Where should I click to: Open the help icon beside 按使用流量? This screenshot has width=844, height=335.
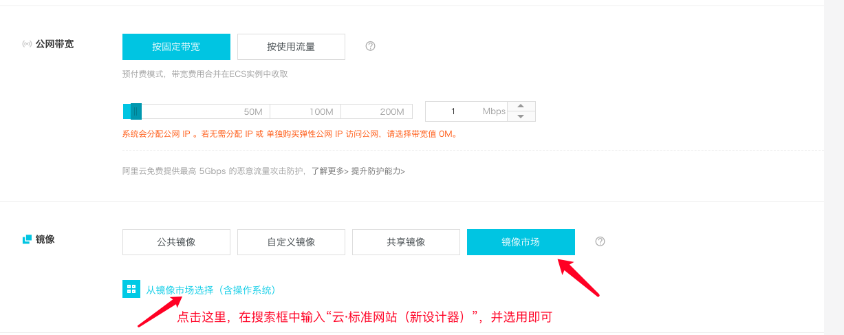(x=370, y=46)
